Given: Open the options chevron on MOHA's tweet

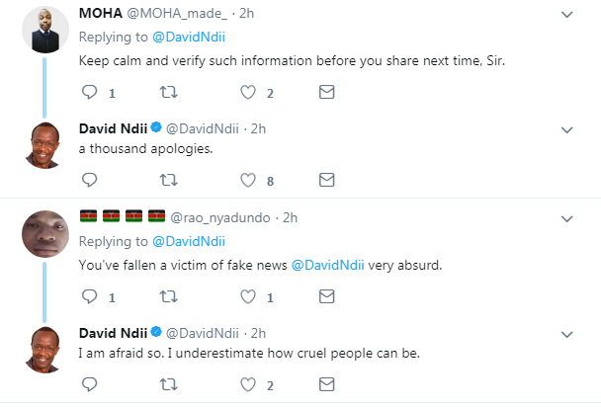Looking at the screenshot, I should point(566,15).
